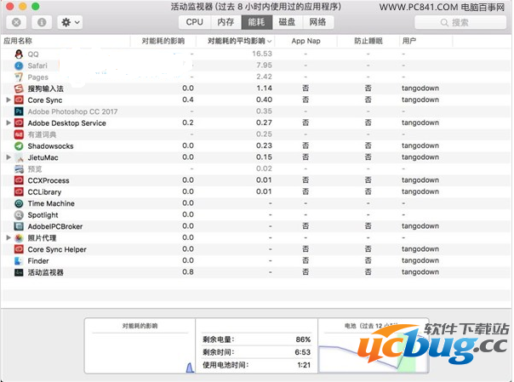Select the Time Machine row name

[x=51, y=203]
